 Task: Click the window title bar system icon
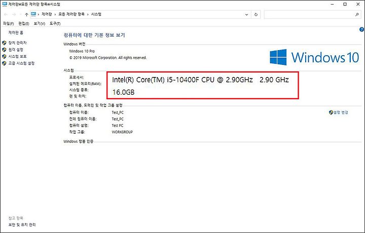(5, 4)
